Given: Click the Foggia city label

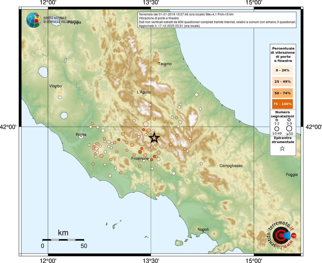Looking at the screenshot, I should pyautogui.click(x=292, y=175).
